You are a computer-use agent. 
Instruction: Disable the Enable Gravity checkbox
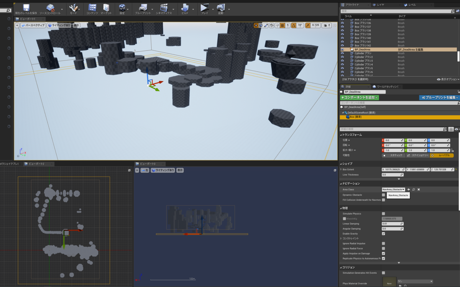coord(383,233)
